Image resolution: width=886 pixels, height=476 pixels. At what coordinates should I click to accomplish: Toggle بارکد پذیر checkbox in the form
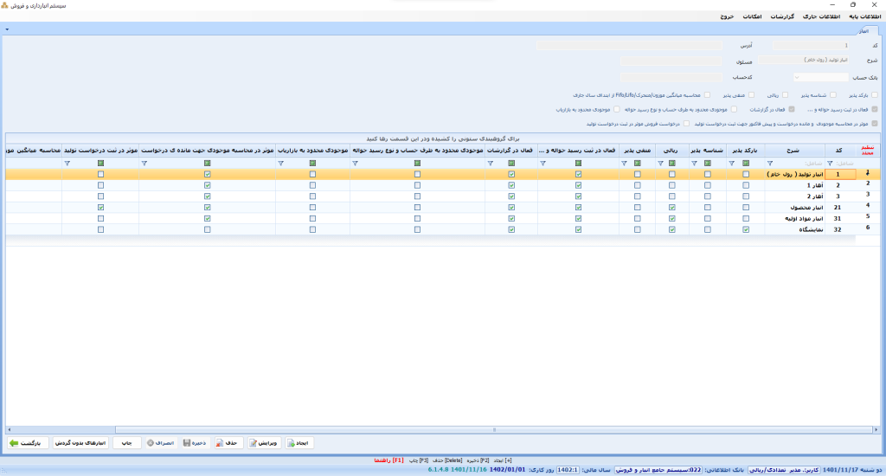click(875, 95)
